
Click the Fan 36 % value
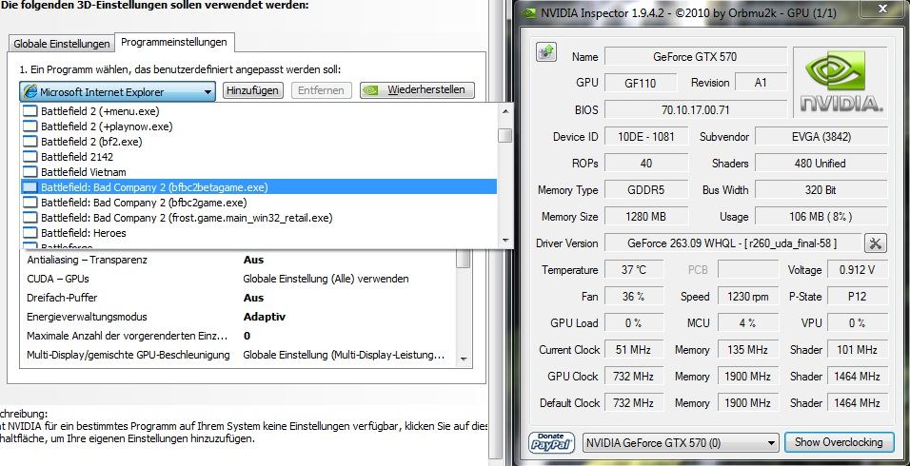tap(634, 296)
